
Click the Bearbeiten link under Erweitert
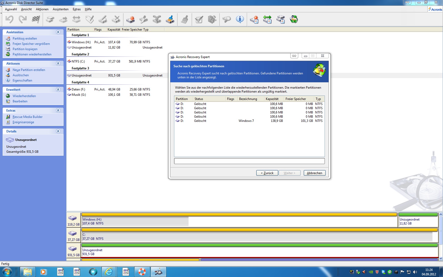pos(20,101)
